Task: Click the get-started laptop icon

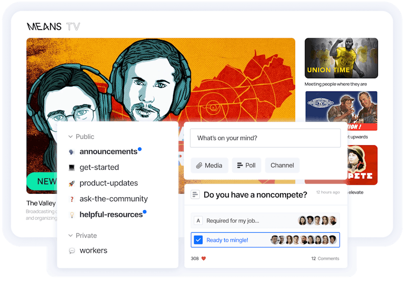Action: 72,168
